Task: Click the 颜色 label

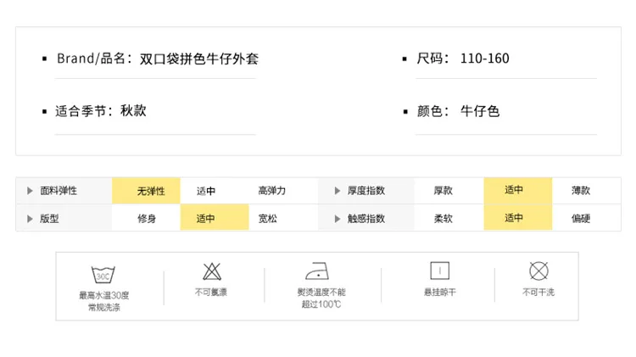Action: click(x=432, y=111)
